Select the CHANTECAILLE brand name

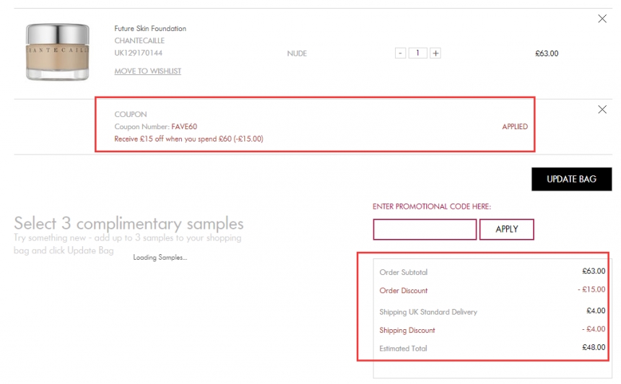(139, 40)
